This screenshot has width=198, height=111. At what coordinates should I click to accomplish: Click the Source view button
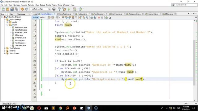tap(35, 18)
